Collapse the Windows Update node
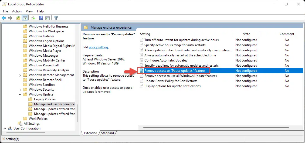 pos(20,94)
